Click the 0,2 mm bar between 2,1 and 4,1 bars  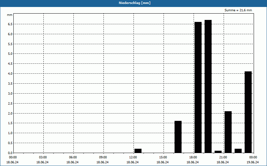click(x=238, y=151)
